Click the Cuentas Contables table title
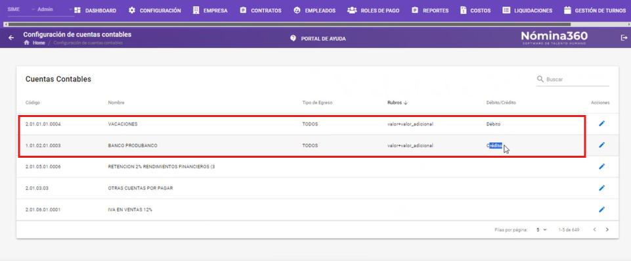631x261 pixels. coord(58,79)
